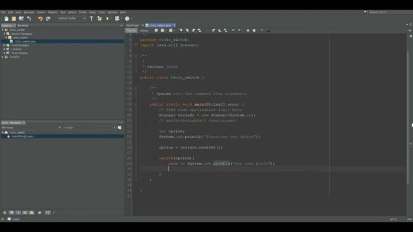Expand the Libraries node
The image size is (413, 232).
pos(5,49)
